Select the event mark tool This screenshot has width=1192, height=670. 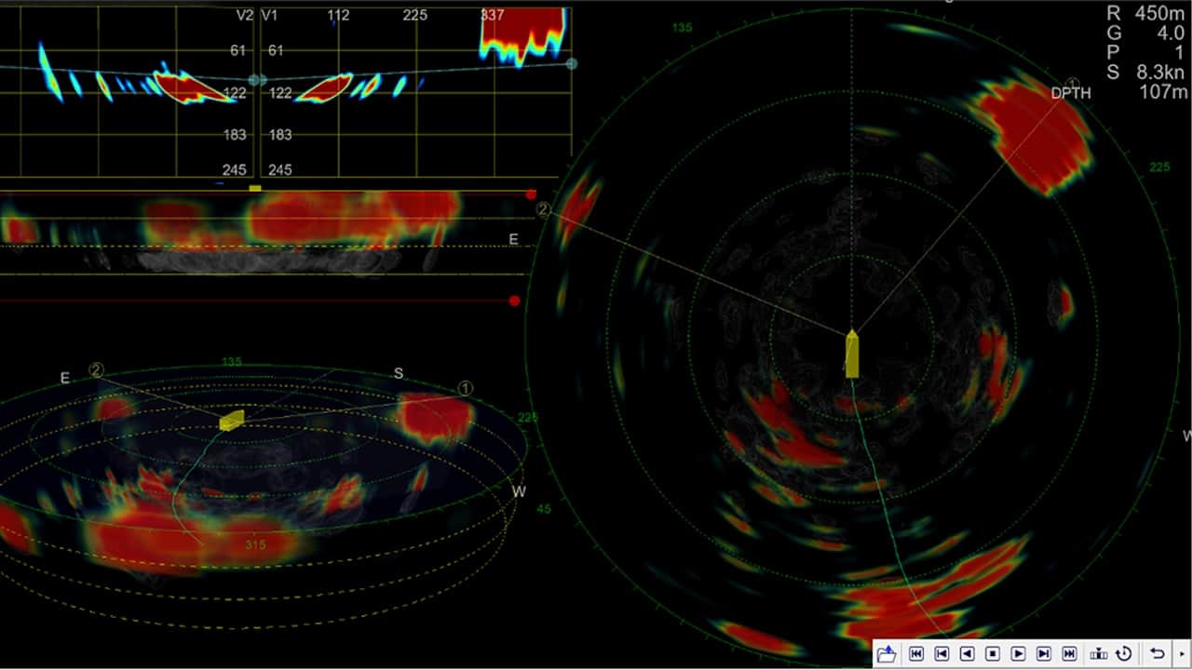[x=1101, y=654]
